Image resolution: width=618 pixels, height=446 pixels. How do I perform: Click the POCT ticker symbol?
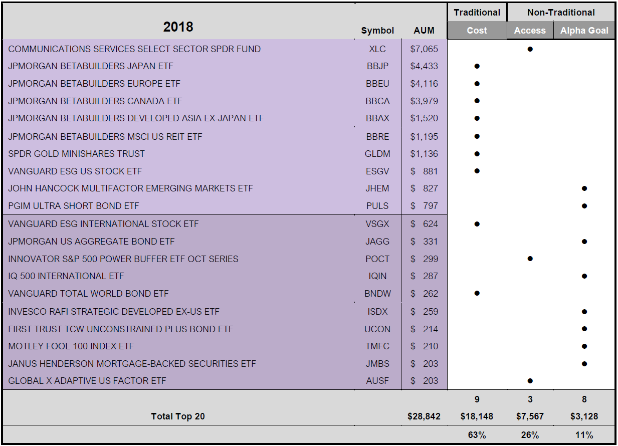(377, 259)
